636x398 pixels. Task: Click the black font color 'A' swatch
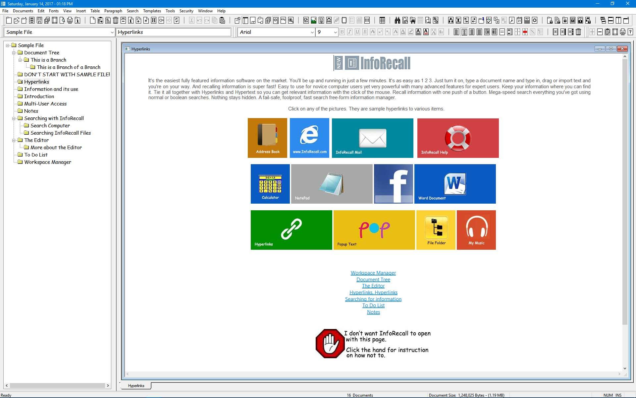[418, 32]
